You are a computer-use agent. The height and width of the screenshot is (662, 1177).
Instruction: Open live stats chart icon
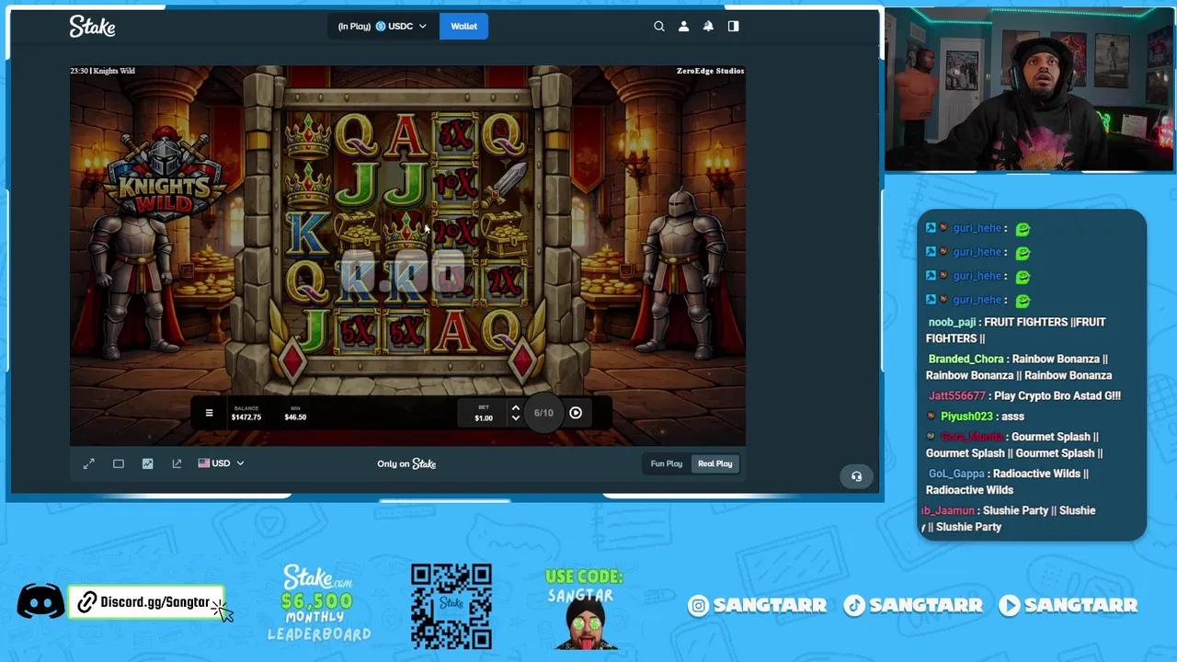coord(147,463)
